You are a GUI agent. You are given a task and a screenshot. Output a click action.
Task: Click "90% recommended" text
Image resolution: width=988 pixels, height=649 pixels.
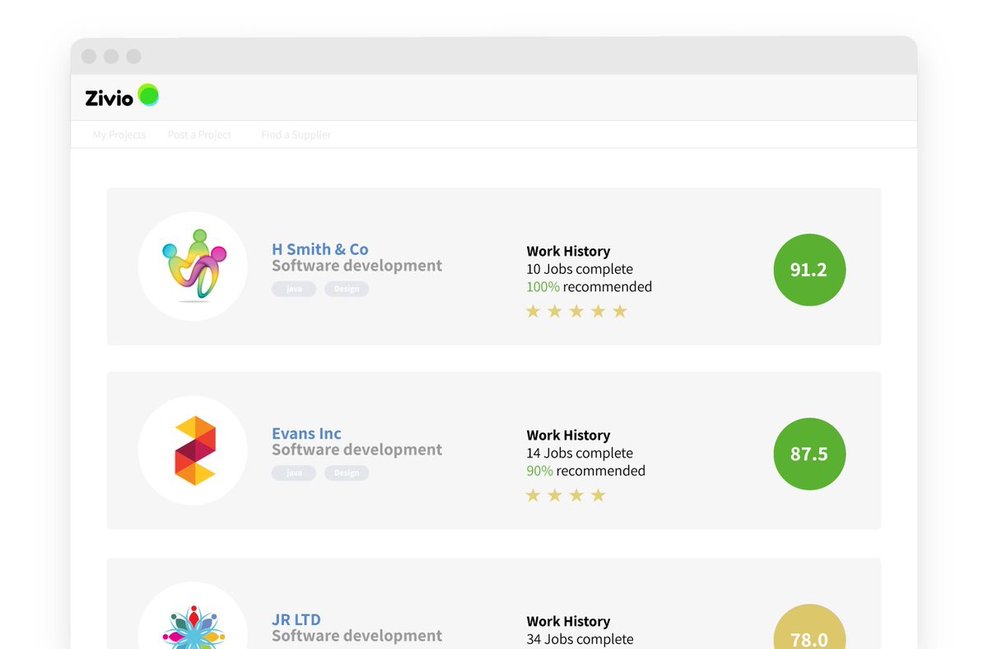586,471
